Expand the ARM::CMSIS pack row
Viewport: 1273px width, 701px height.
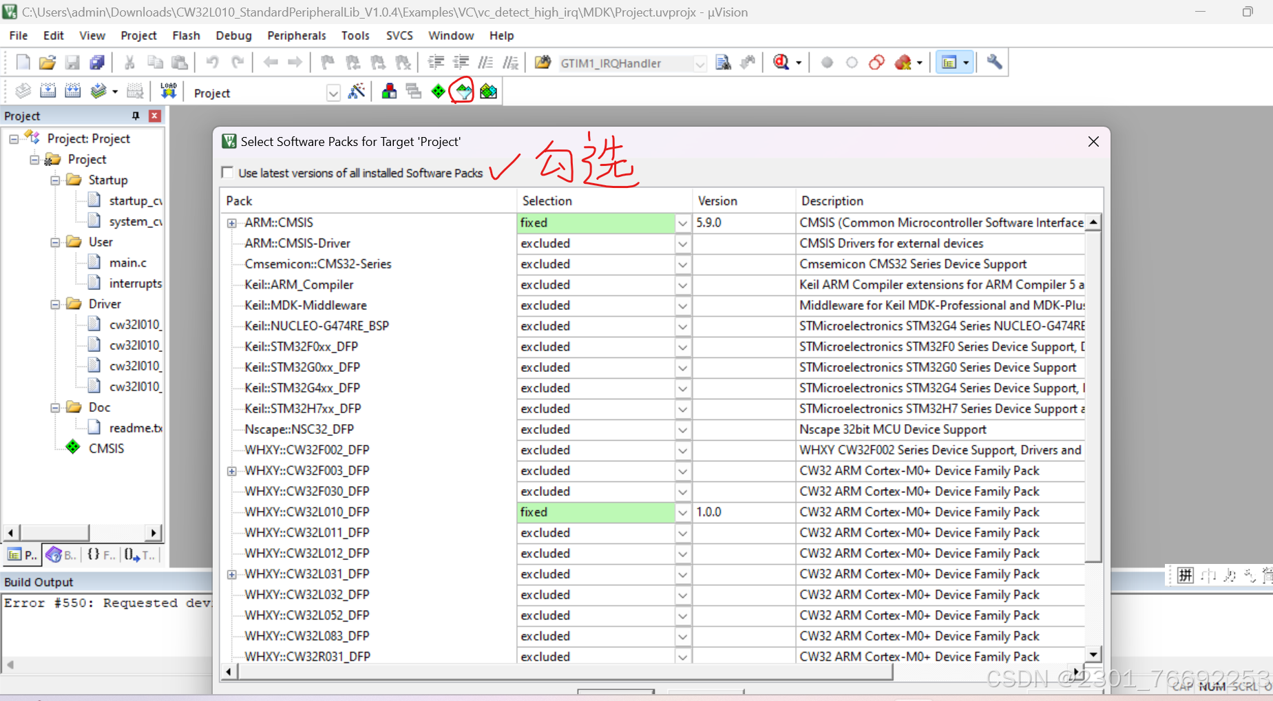coord(232,223)
